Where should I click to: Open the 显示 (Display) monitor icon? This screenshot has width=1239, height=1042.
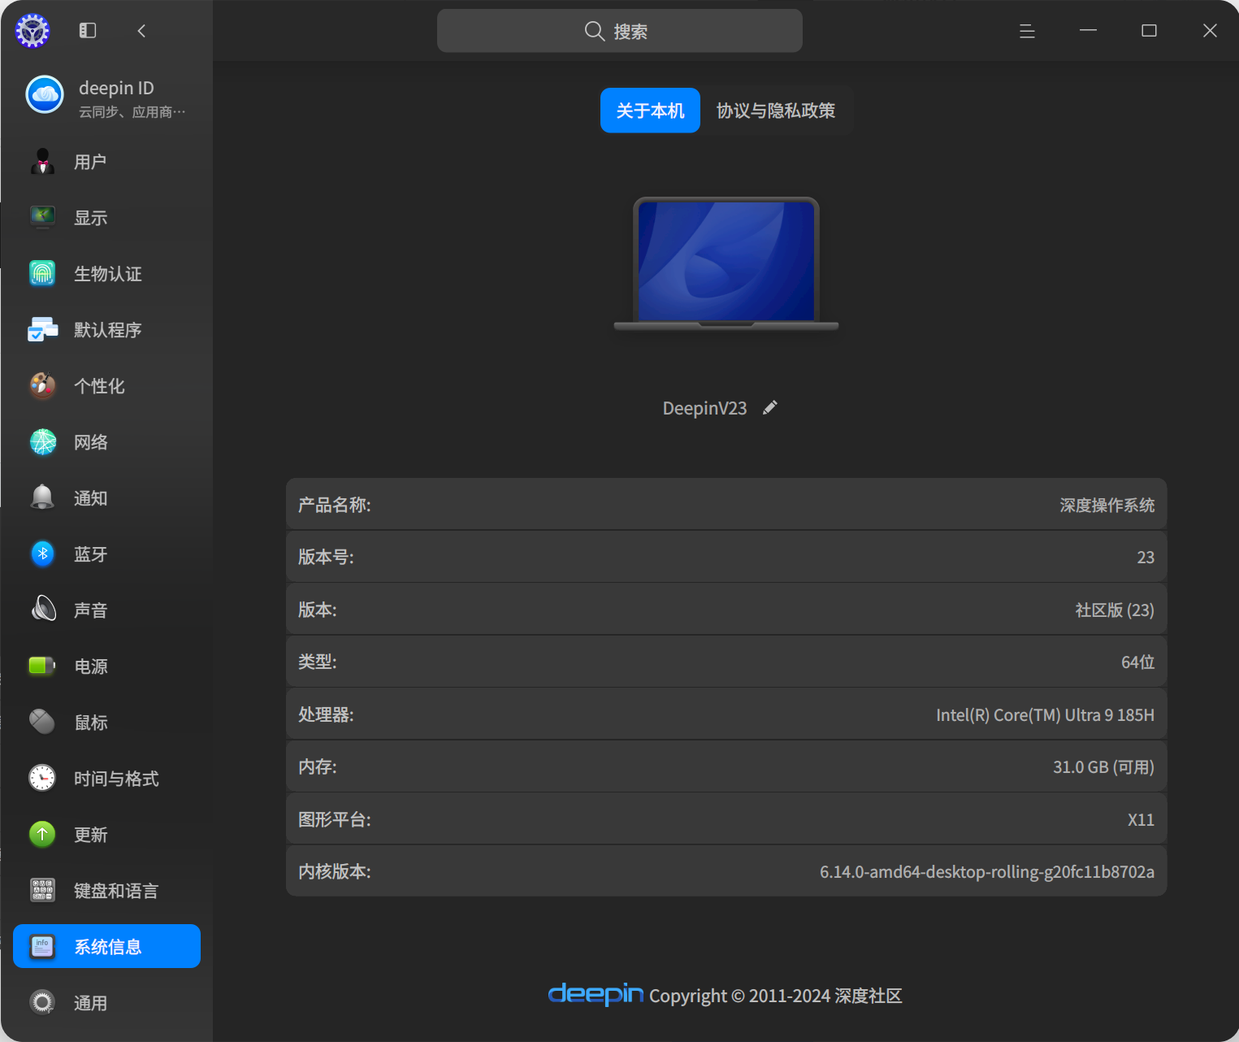coord(42,217)
